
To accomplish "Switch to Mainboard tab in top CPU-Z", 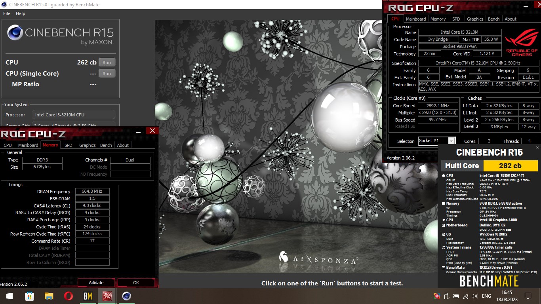I will [x=416, y=19].
